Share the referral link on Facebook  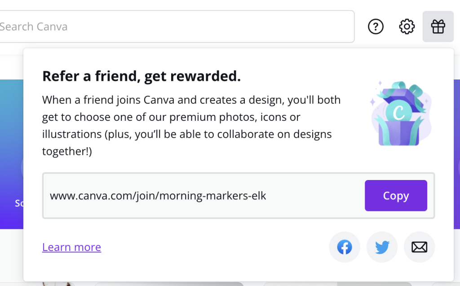[344, 247]
